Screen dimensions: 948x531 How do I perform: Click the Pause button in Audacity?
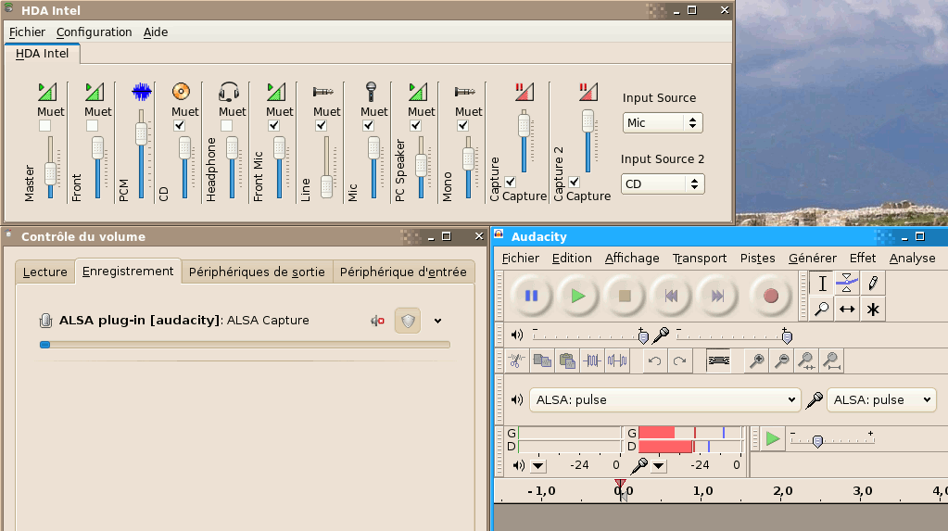click(x=531, y=296)
